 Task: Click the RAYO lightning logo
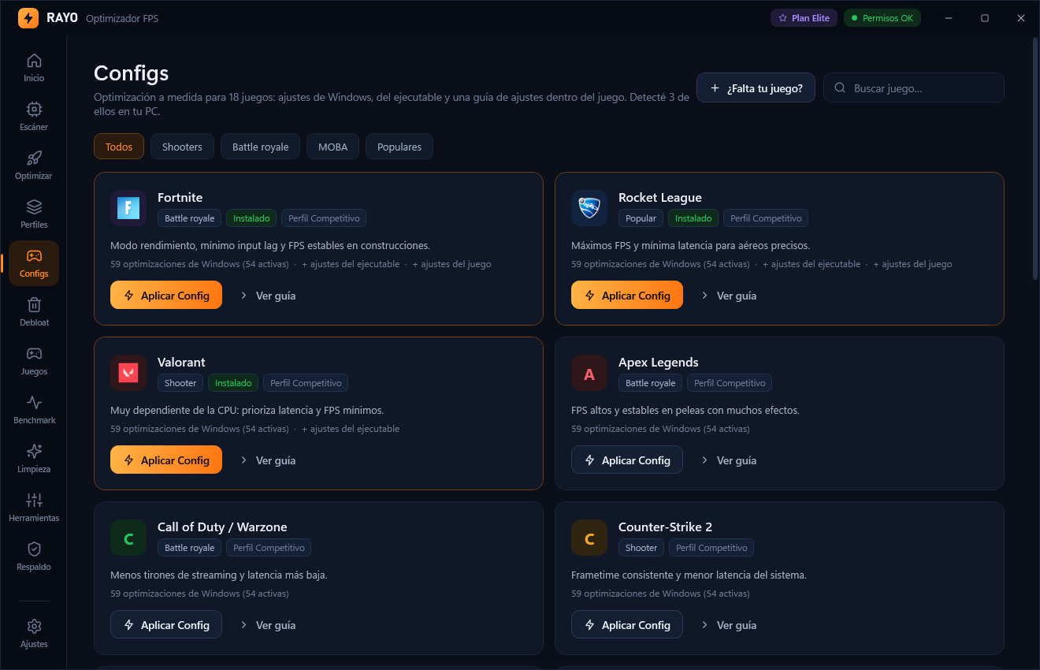tap(28, 17)
